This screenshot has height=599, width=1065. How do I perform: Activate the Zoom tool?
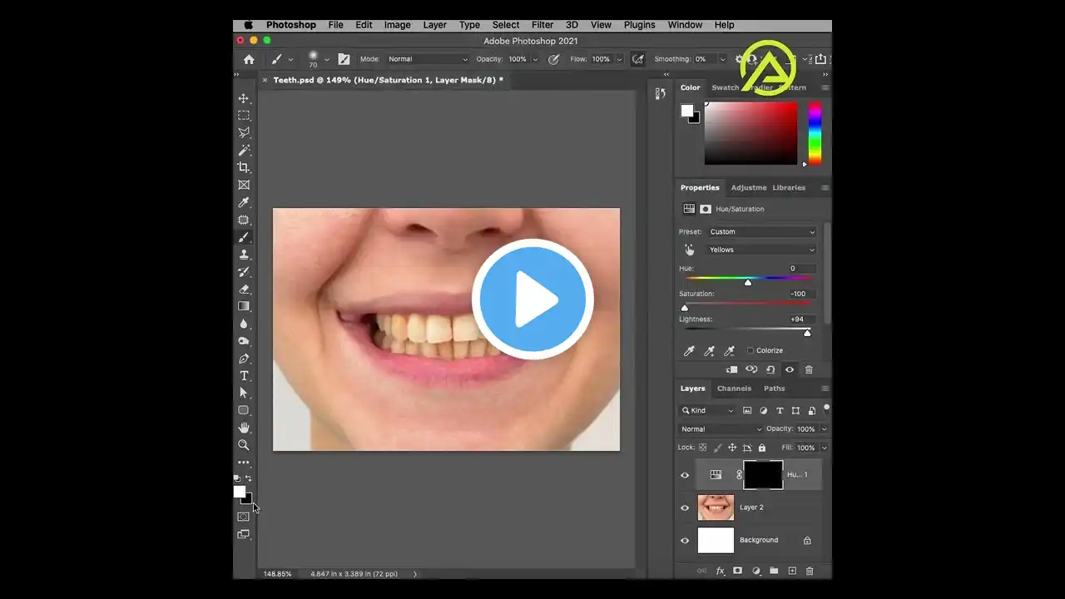coord(244,444)
